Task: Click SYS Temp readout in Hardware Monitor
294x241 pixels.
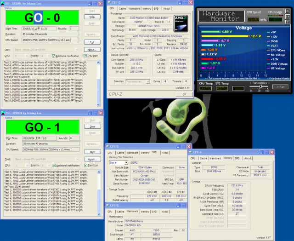Action: click(x=222, y=88)
